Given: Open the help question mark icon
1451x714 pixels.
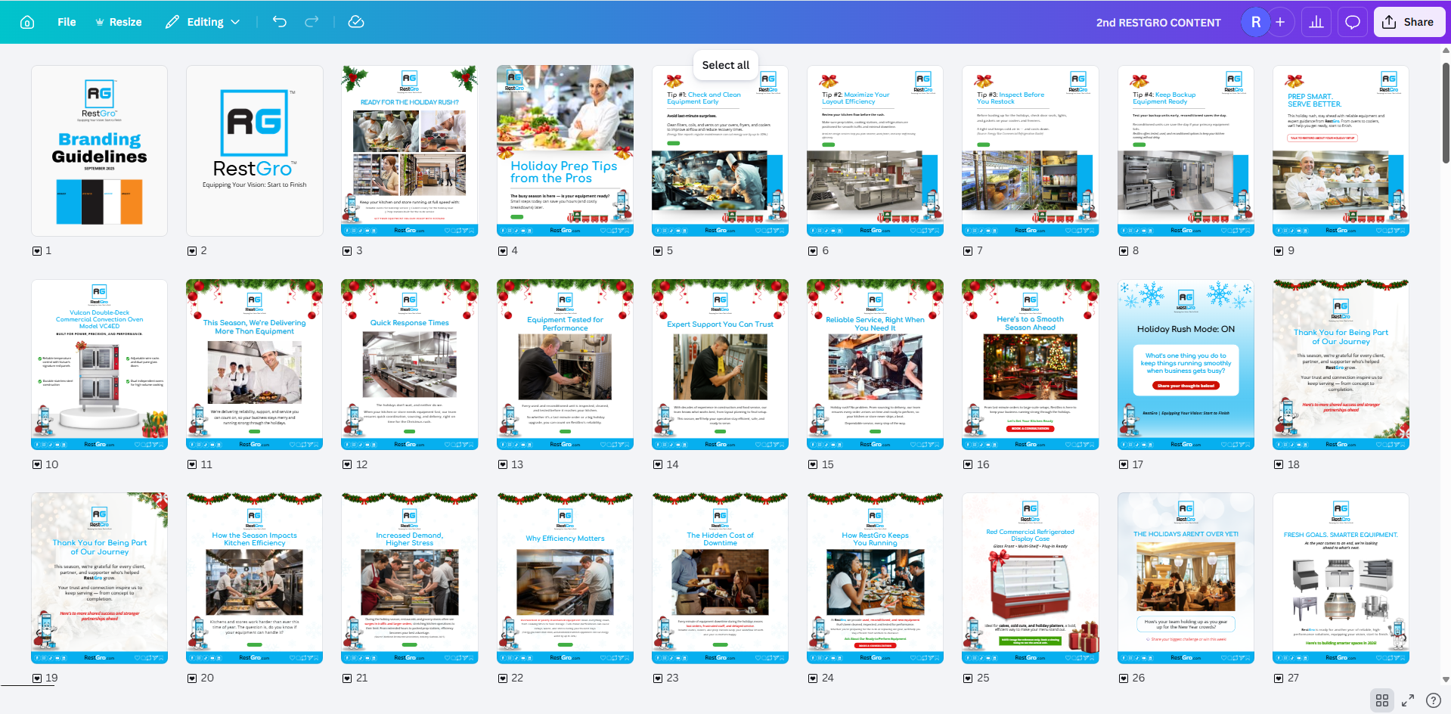Looking at the screenshot, I should 1433,700.
